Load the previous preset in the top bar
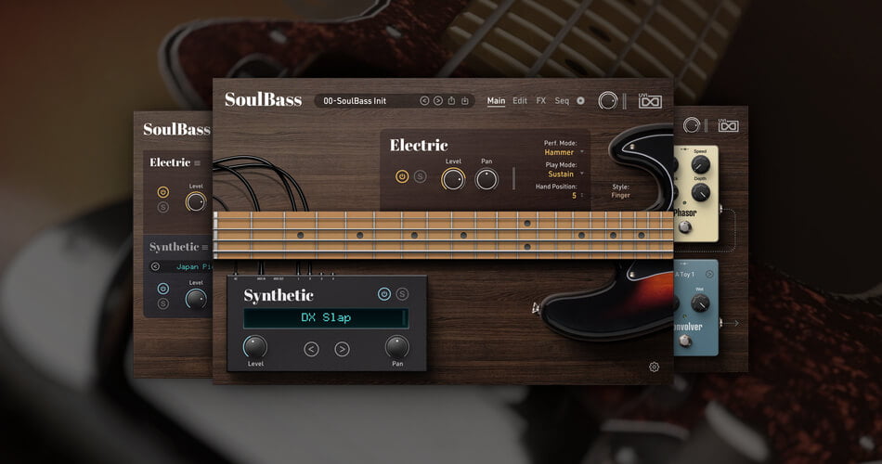Screen dimensions: 882x464 tap(424, 100)
